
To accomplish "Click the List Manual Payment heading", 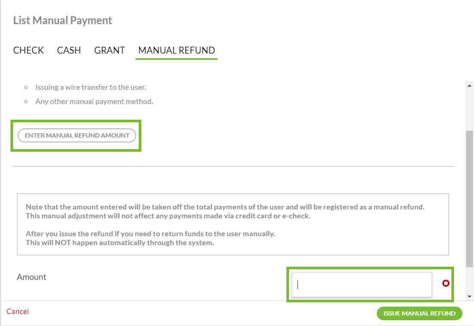I will tap(63, 20).
